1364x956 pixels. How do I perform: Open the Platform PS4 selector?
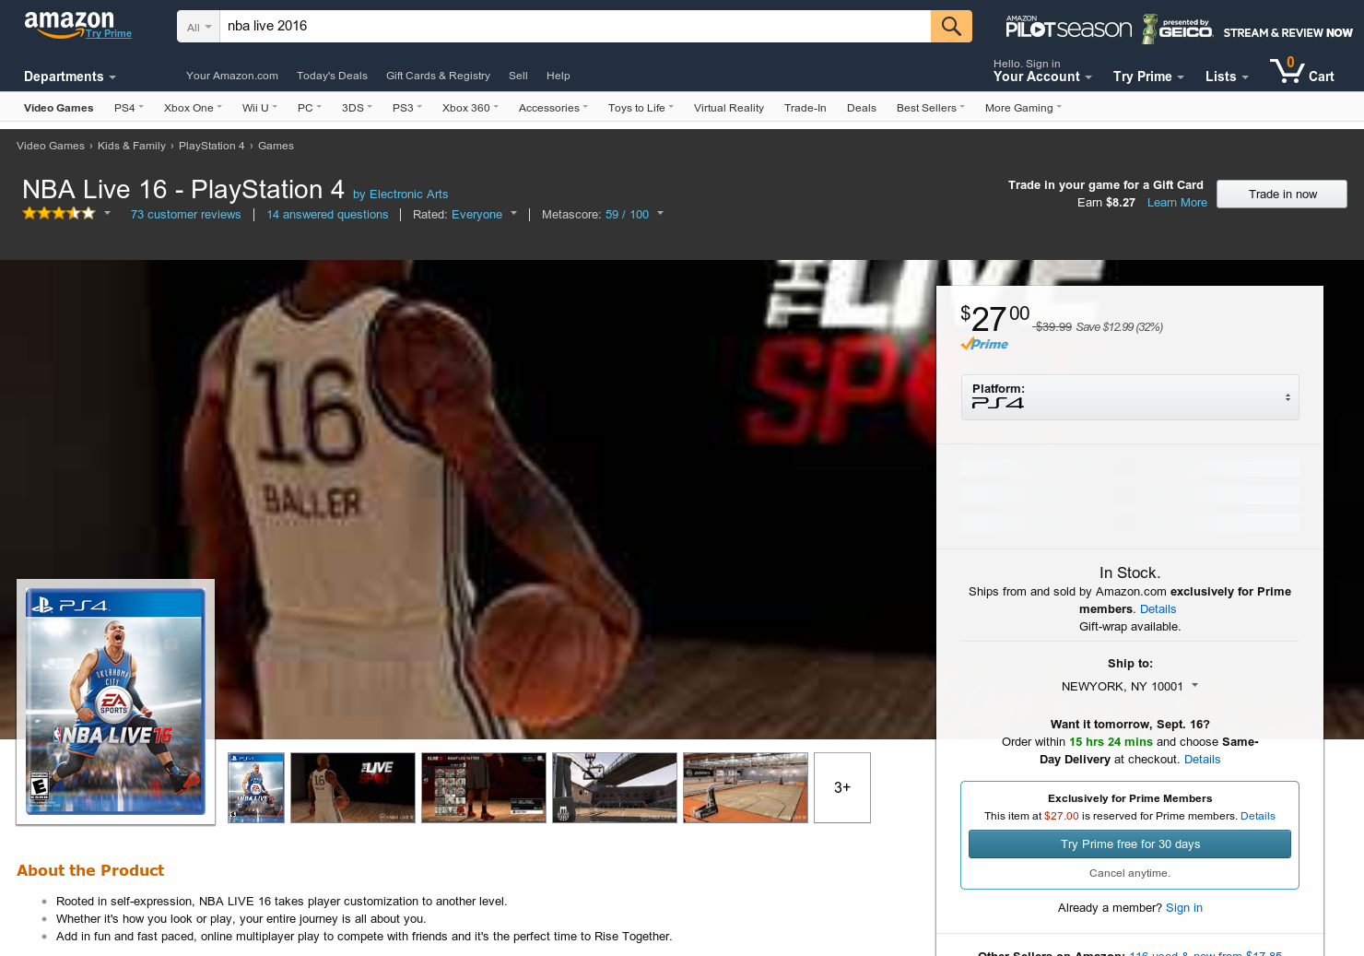click(x=1130, y=397)
